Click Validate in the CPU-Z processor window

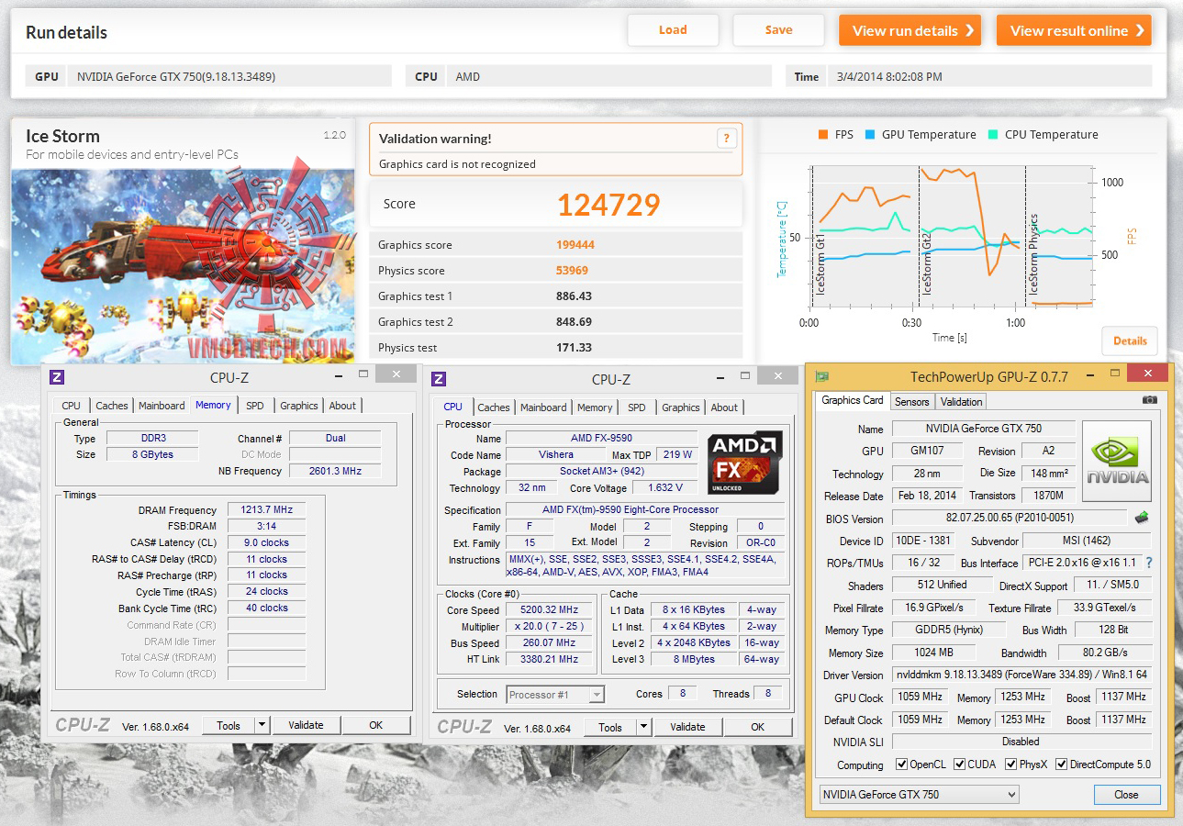pos(688,728)
